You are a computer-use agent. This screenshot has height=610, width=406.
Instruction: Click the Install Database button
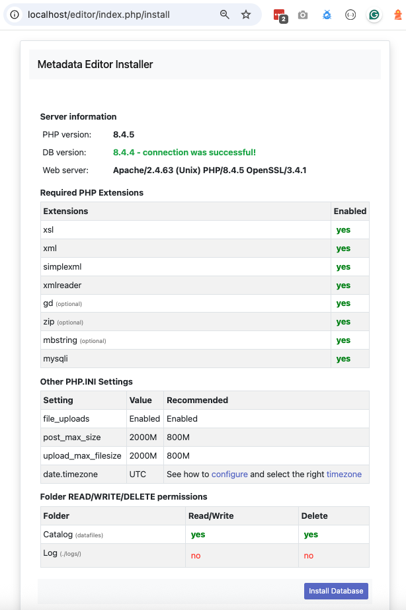(336, 591)
